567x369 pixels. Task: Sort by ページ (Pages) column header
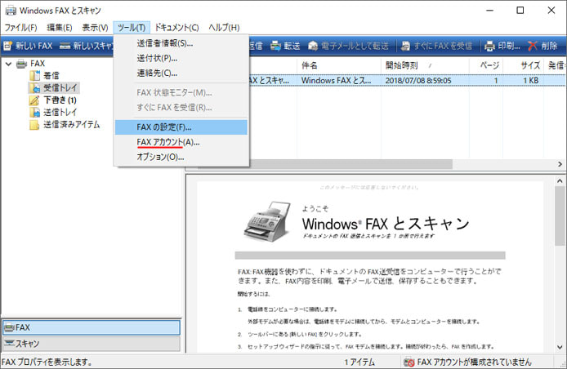[486, 65]
